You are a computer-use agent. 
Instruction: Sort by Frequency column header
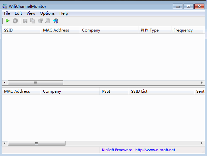point(187,30)
